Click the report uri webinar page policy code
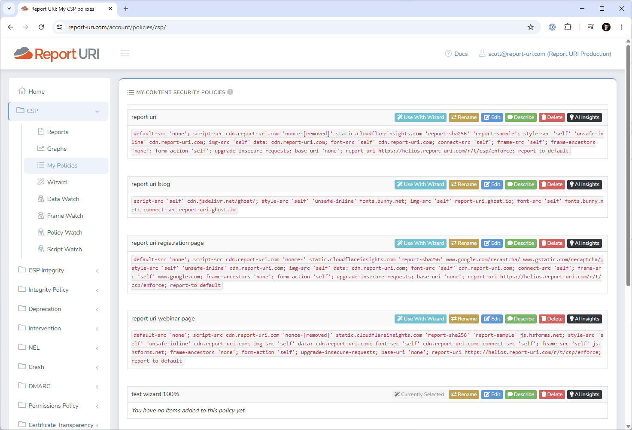This screenshot has width=632, height=430. pos(368,348)
